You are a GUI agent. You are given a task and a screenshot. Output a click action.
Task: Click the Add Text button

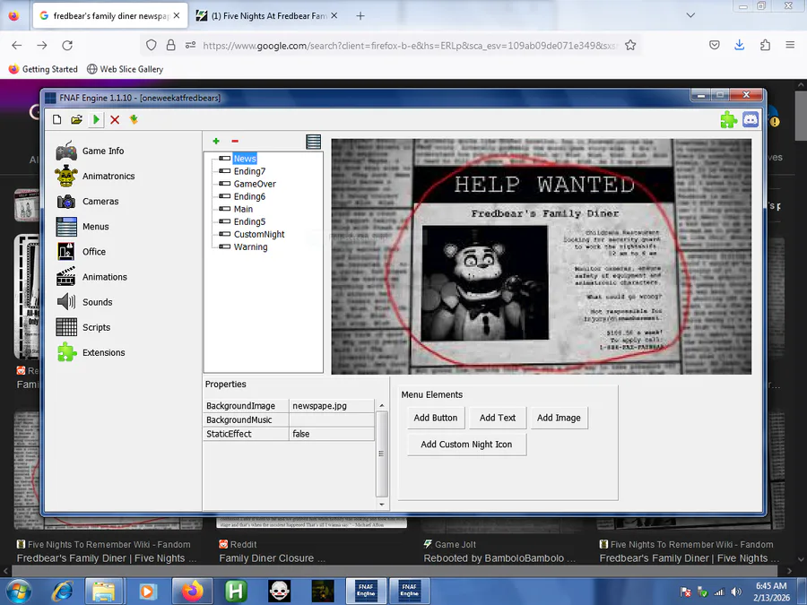click(498, 418)
